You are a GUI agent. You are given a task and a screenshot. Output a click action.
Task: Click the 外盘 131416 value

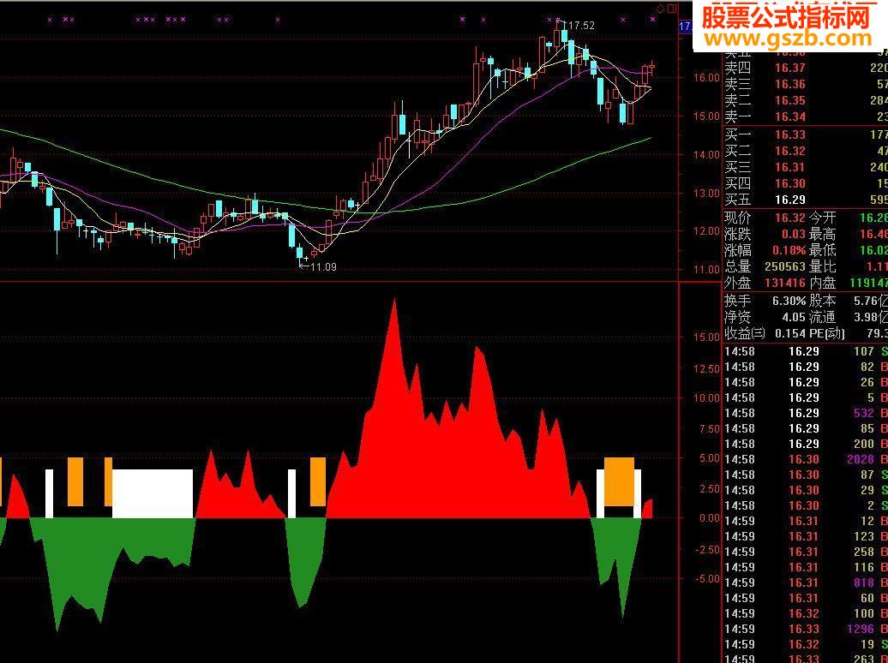[x=785, y=283]
